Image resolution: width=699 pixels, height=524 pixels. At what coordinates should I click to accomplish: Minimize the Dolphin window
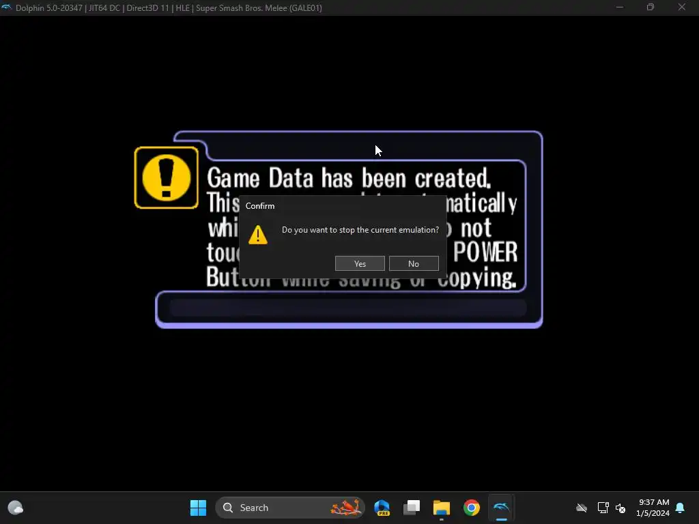tap(620, 7)
